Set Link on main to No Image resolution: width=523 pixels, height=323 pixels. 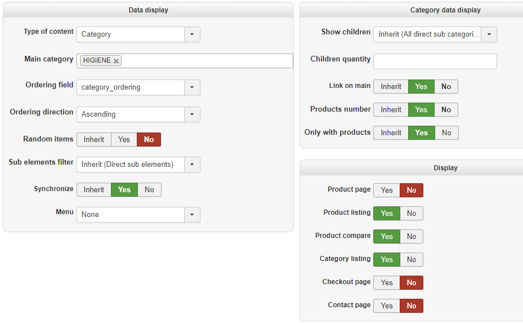pyautogui.click(x=446, y=86)
